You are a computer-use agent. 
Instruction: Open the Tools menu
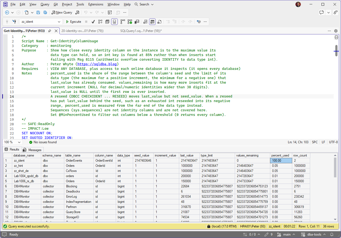[x=80, y=4]
